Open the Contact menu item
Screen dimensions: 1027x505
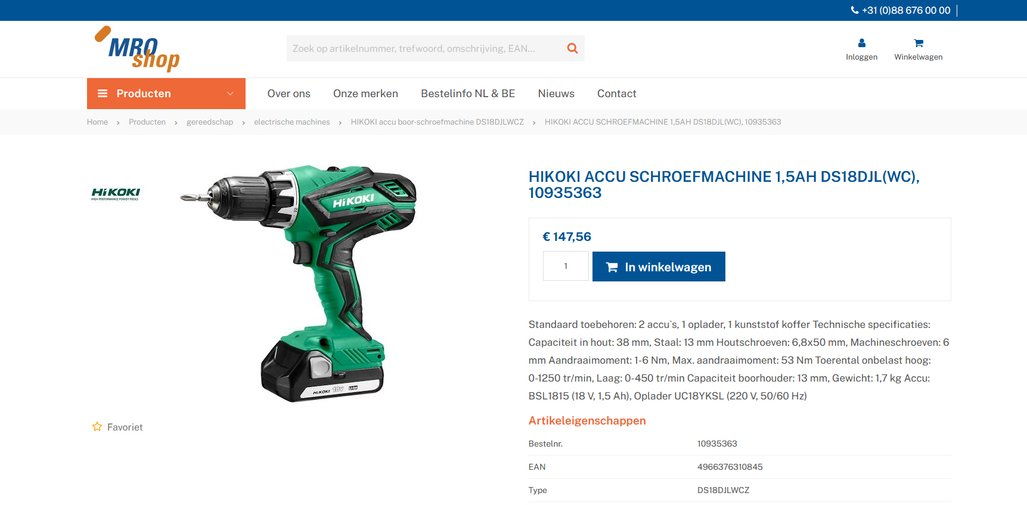coord(617,94)
